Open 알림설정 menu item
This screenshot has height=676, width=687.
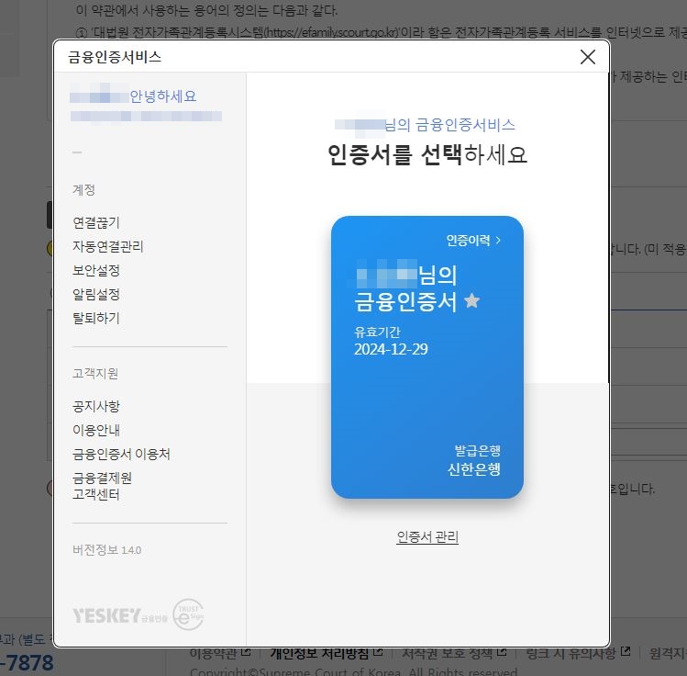coord(96,294)
